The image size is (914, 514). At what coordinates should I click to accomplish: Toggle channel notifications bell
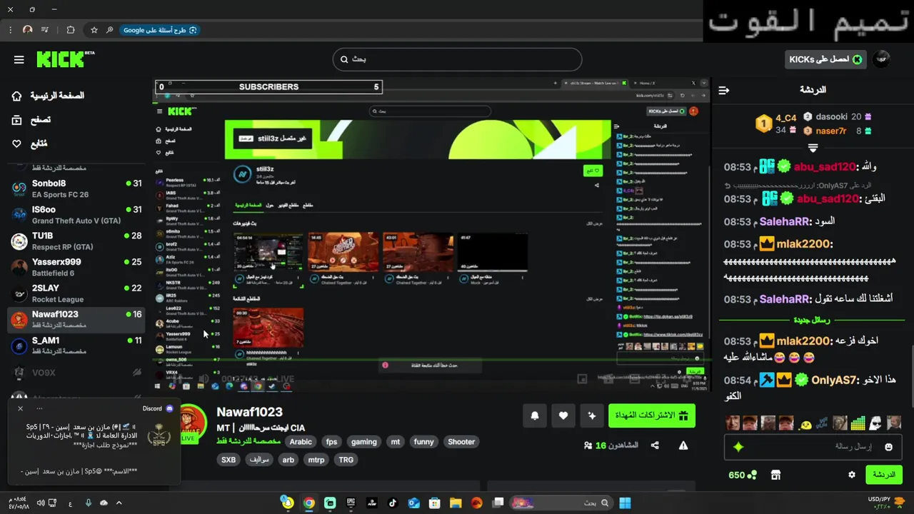coord(535,415)
